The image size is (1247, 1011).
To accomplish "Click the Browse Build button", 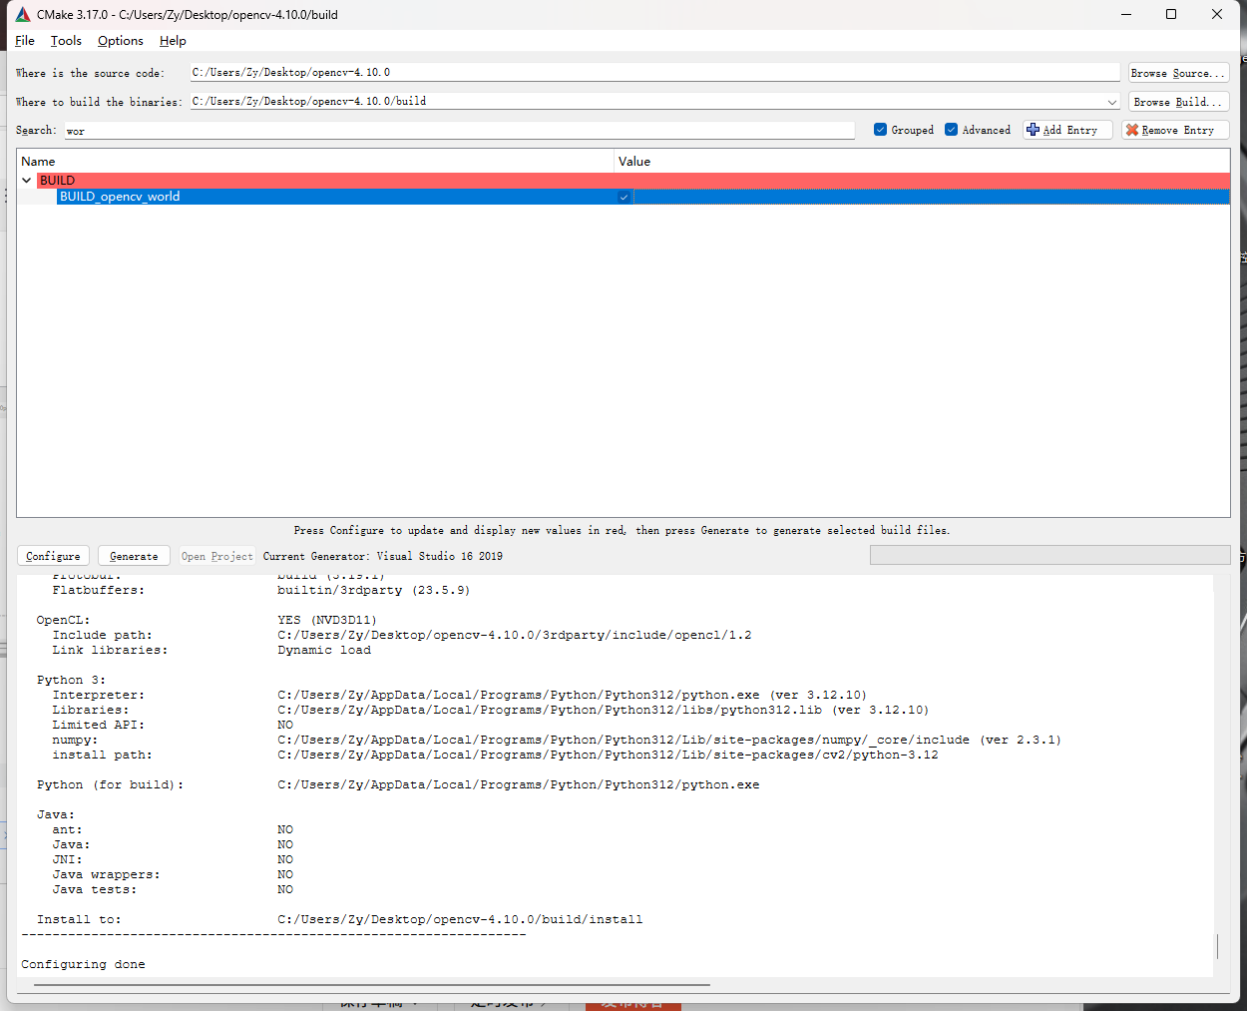I will [x=1178, y=102].
